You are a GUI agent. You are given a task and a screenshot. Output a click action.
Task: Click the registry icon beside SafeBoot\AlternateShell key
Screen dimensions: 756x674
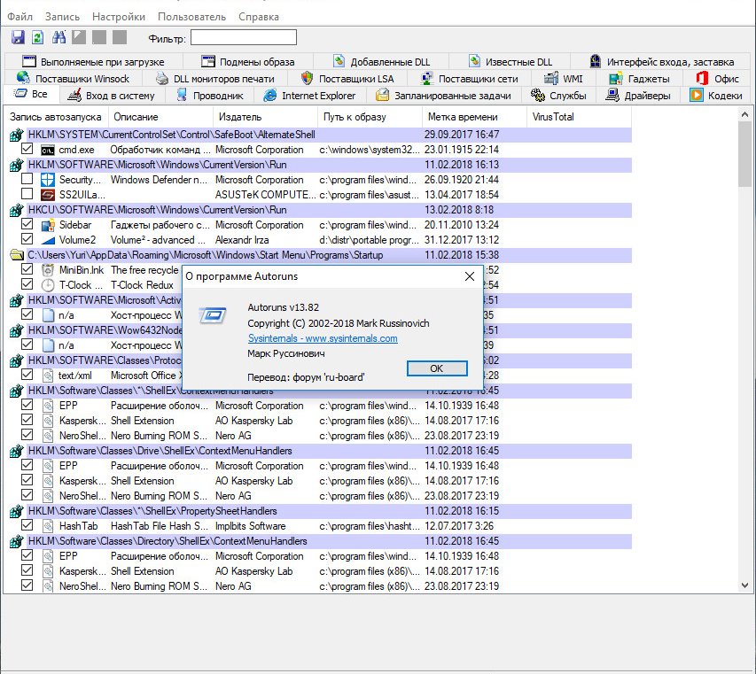coord(16,135)
